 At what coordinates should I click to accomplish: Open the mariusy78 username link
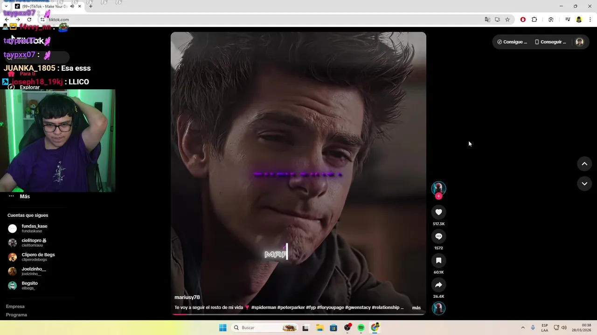pyautogui.click(x=187, y=297)
